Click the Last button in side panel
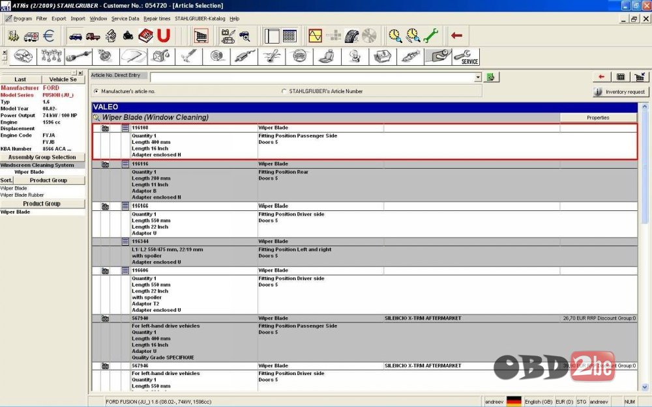652x407 pixels. tap(20, 79)
